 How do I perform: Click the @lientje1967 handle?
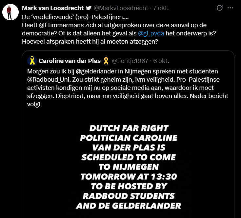click(131, 61)
